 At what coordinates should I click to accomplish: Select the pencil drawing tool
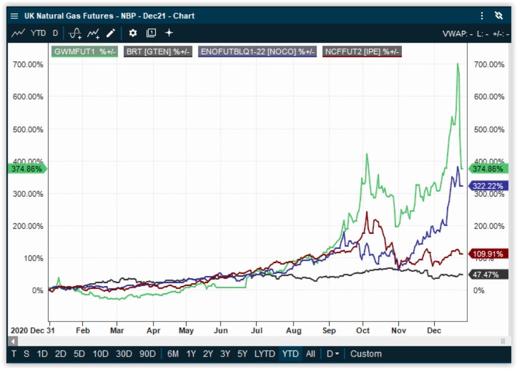coord(111,33)
